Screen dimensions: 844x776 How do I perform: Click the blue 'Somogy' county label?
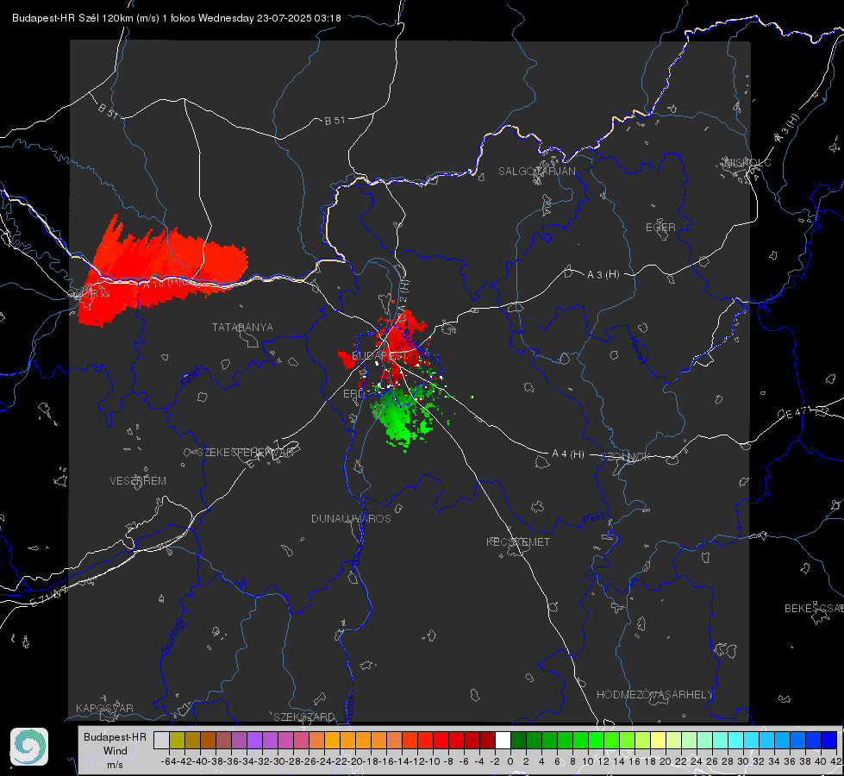pyautogui.click(x=173, y=636)
